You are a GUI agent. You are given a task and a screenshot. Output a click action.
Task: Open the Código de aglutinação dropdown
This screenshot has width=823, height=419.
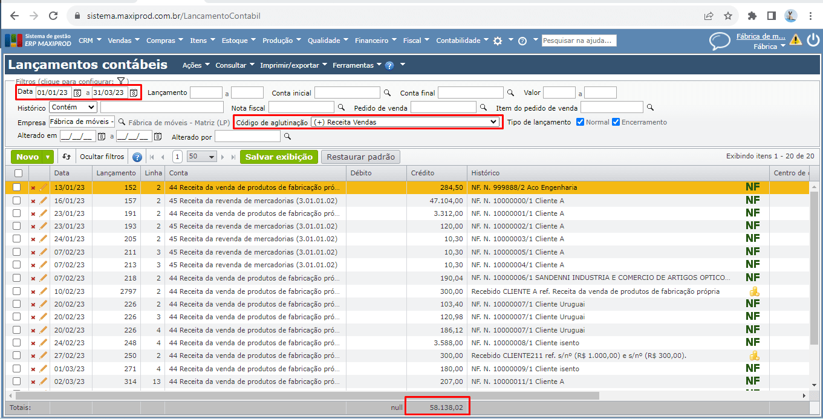pos(405,122)
